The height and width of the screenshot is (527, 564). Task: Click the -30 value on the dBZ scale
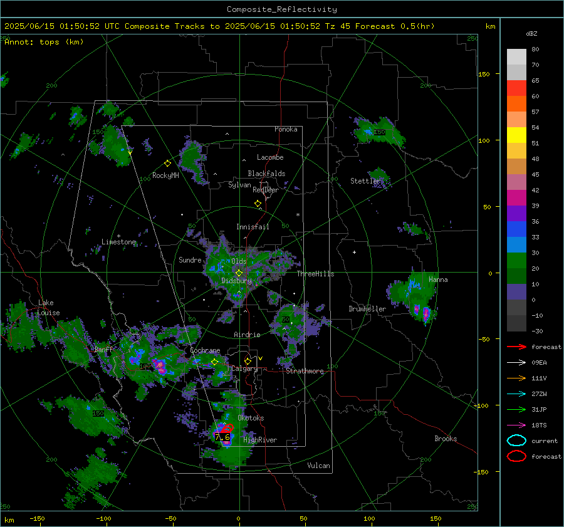pos(537,331)
